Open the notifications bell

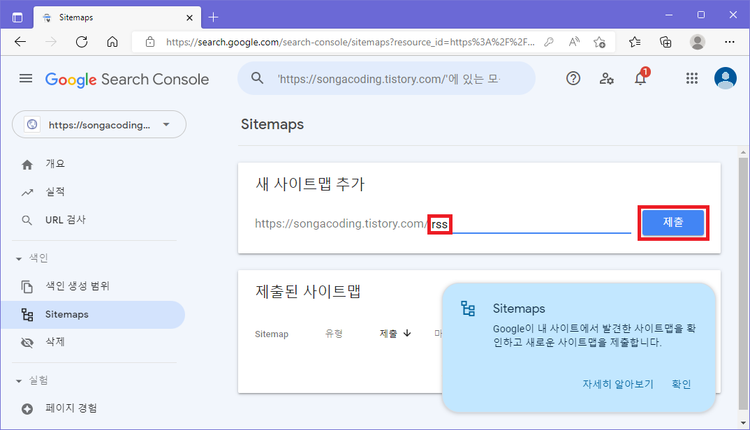[640, 78]
